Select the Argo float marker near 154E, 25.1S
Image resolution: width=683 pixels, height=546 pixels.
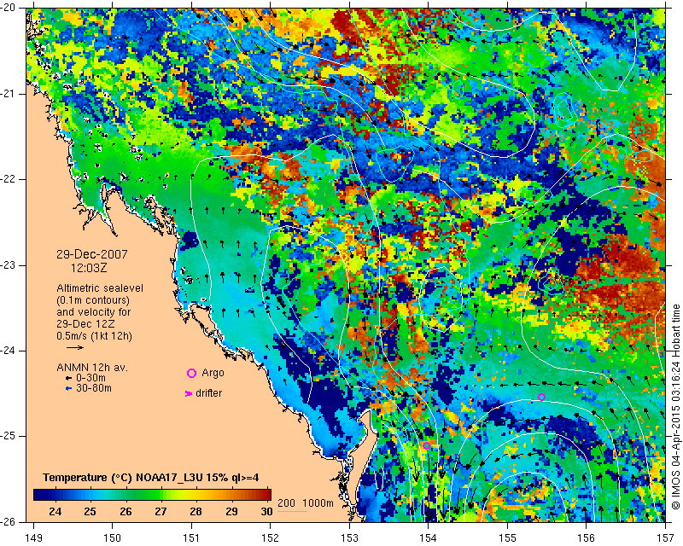click(426, 445)
